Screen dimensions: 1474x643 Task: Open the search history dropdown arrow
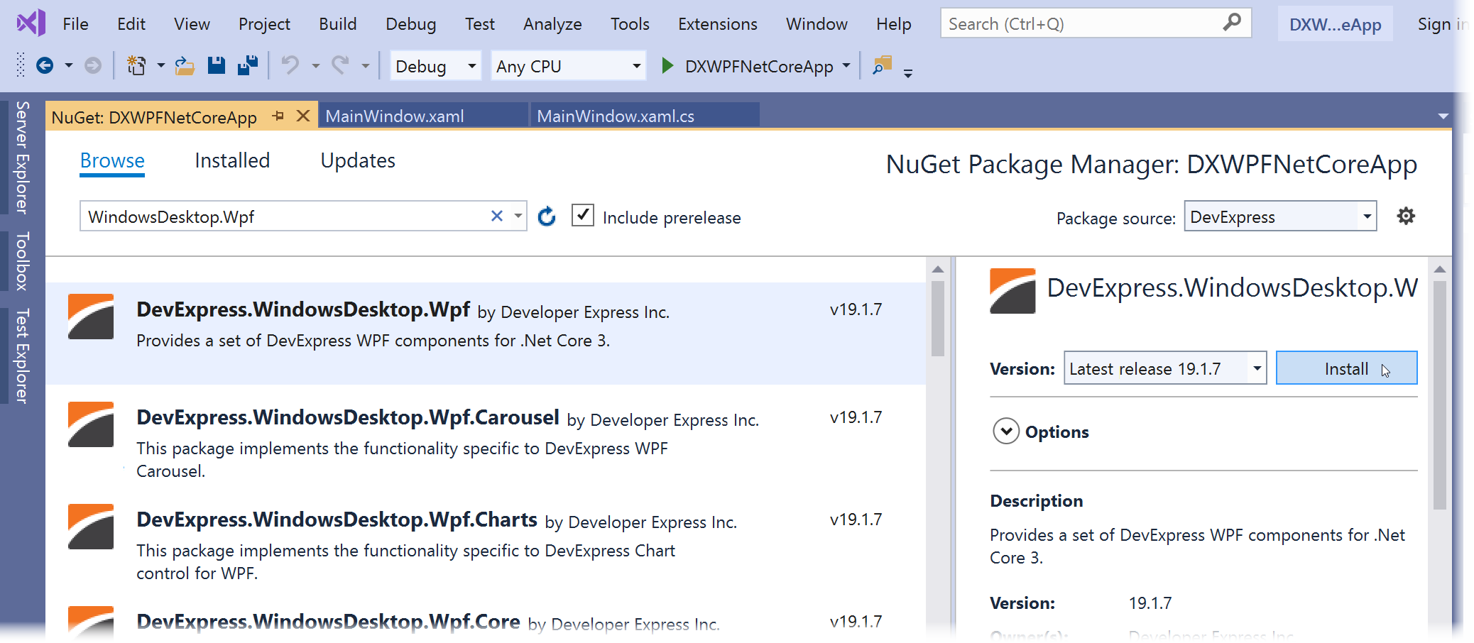[x=518, y=216]
